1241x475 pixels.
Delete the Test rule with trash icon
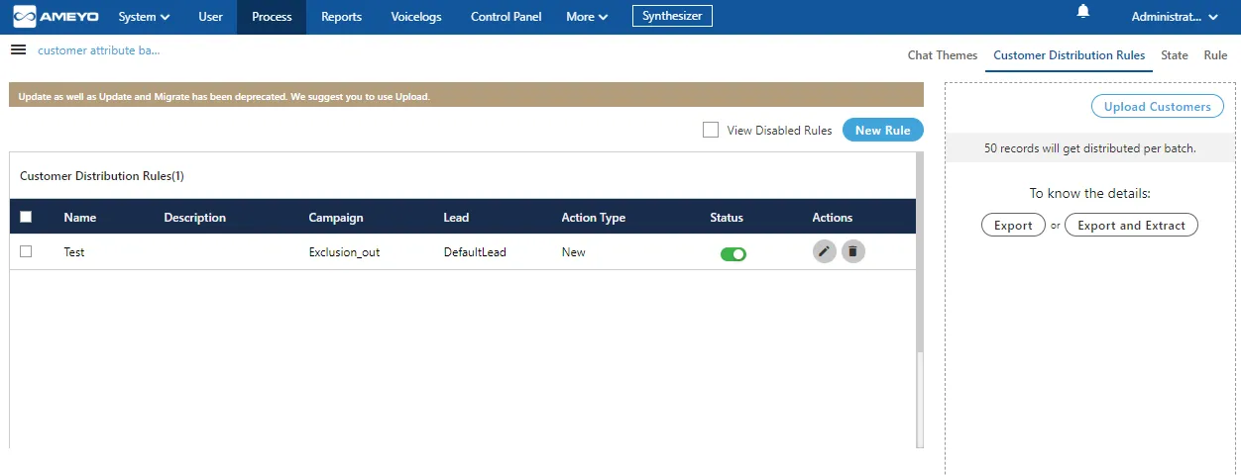[x=853, y=251]
